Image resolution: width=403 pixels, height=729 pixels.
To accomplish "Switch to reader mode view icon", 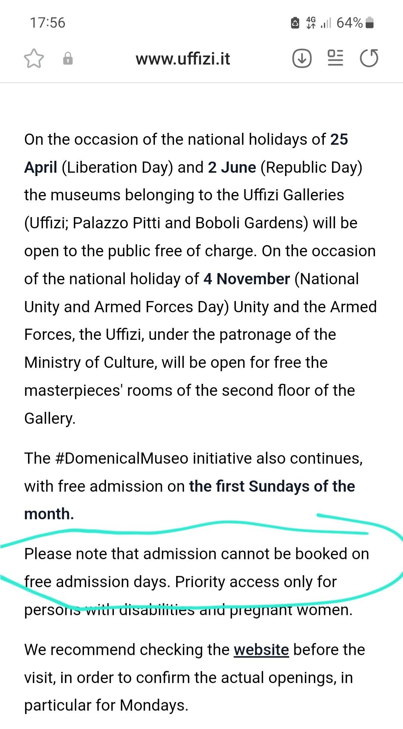I will (335, 58).
